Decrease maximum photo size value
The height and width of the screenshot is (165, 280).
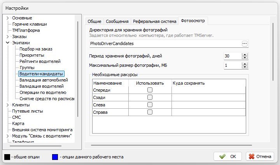tap(245, 67)
